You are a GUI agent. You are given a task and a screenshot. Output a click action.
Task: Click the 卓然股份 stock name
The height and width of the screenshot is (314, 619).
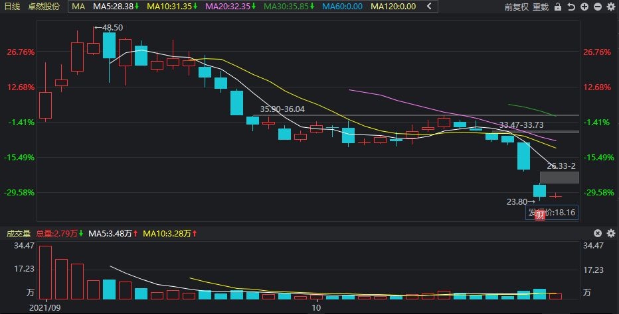pyautogui.click(x=44, y=7)
